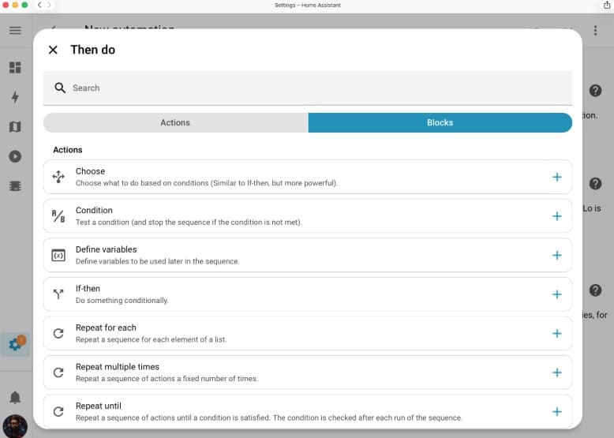Add the Condition block using plus icon
This screenshot has width=614, height=438.
(556, 216)
